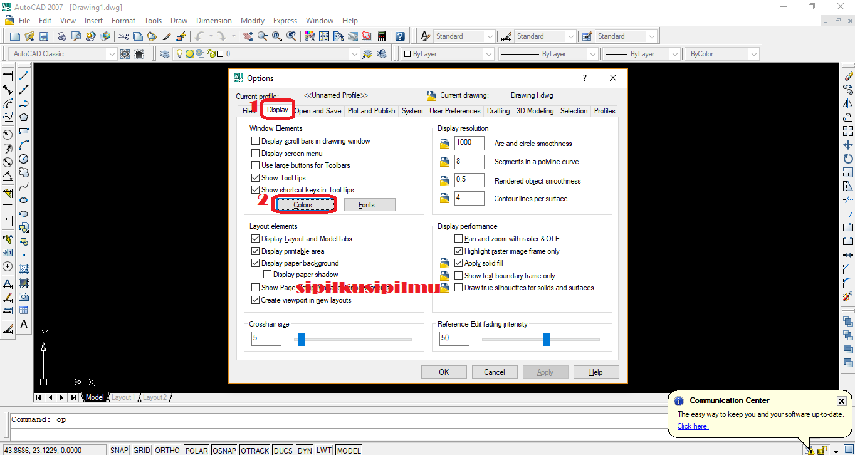Screen dimensions: 855x455
Task: Expand the undo history dropdown arrow
Action: pyautogui.click(x=211, y=36)
